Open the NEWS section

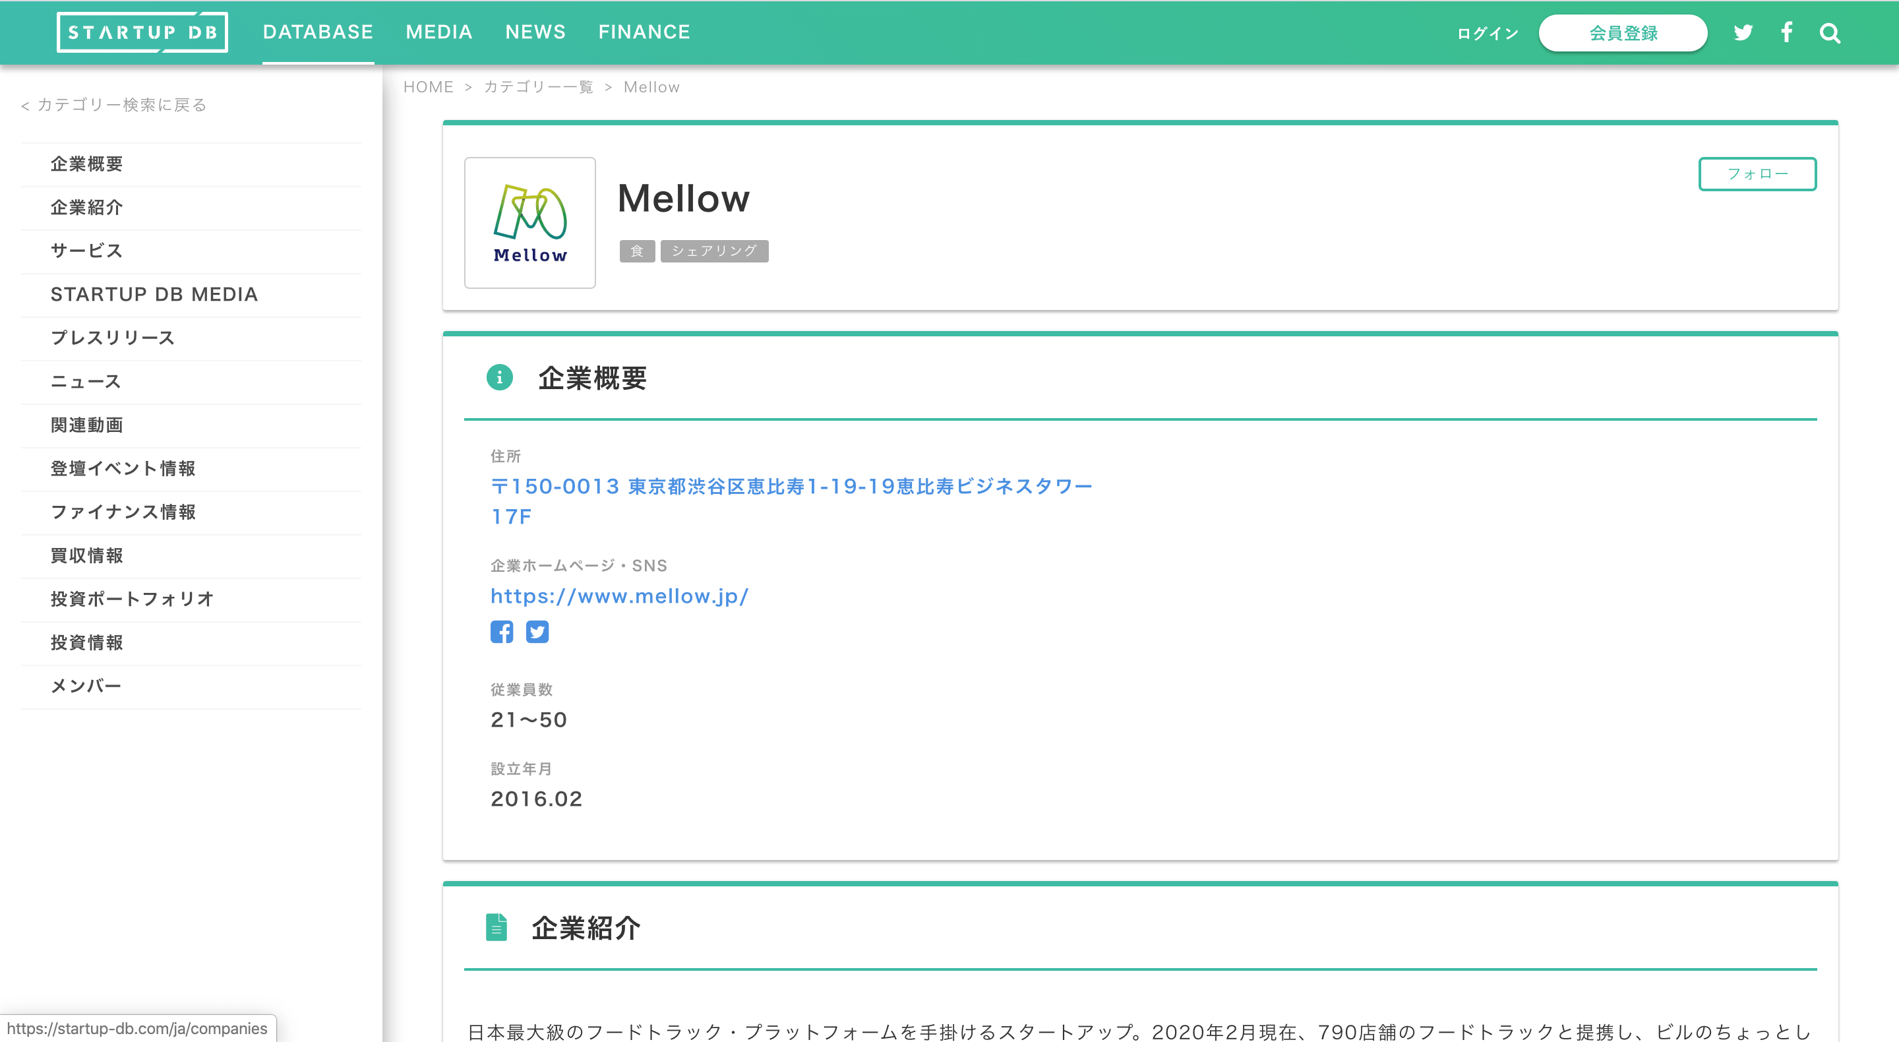click(x=535, y=32)
